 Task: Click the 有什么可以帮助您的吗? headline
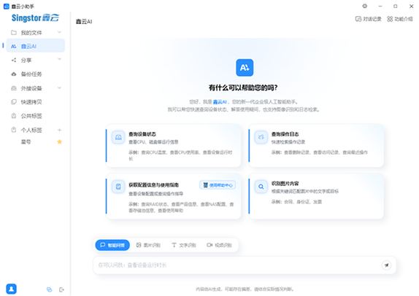243,87
